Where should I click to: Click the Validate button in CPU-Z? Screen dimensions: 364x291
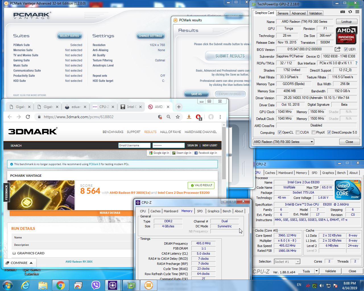pos(330,271)
